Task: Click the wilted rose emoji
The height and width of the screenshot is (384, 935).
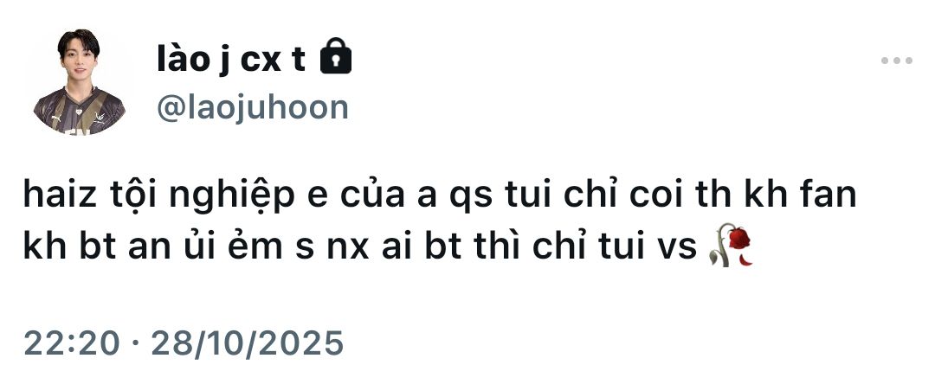Action: coord(731,245)
